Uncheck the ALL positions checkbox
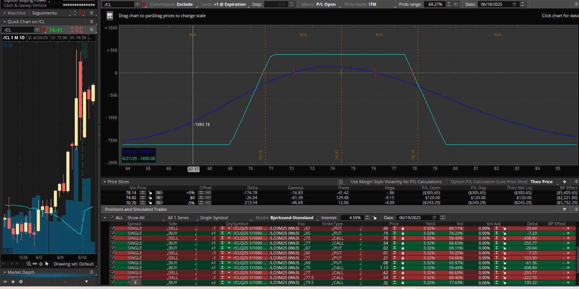The width and height of the screenshot is (579, 289). [112, 218]
